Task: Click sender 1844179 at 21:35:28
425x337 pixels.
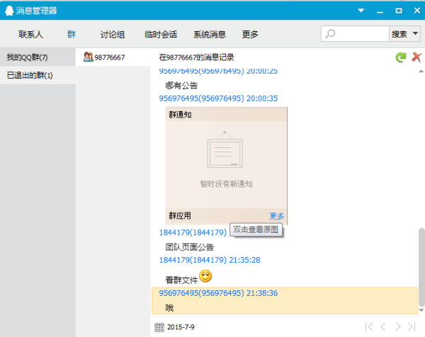Action: (x=210, y=260)
